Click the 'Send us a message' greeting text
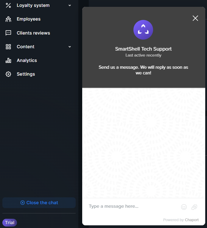 pos(143,70)
